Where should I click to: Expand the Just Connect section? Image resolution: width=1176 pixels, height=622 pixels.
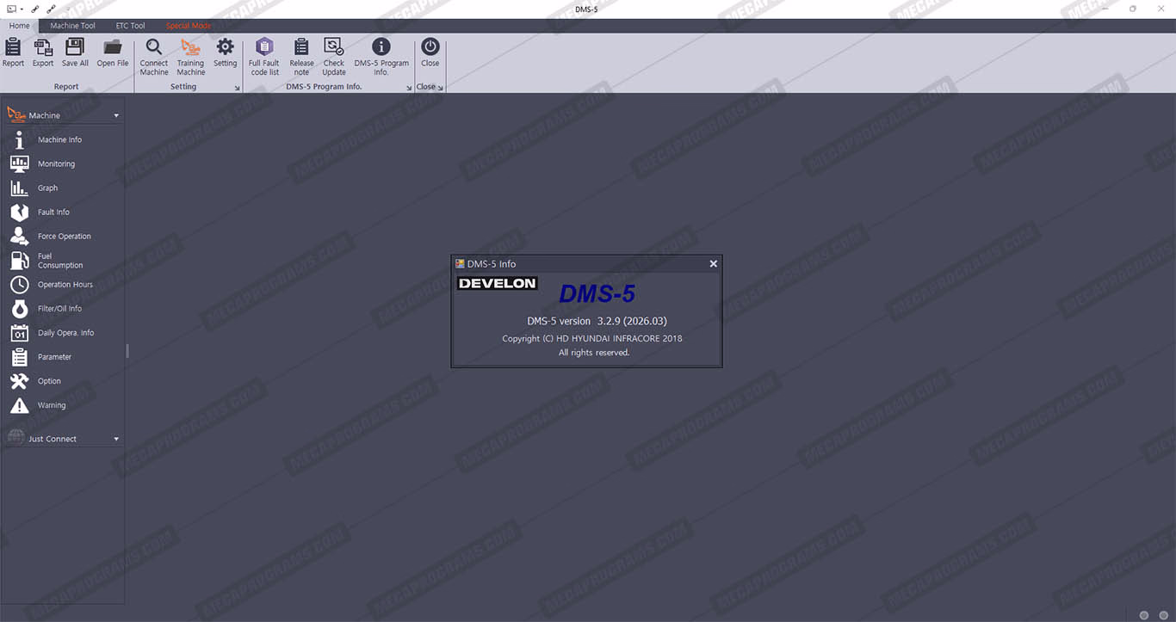point(116,439)
